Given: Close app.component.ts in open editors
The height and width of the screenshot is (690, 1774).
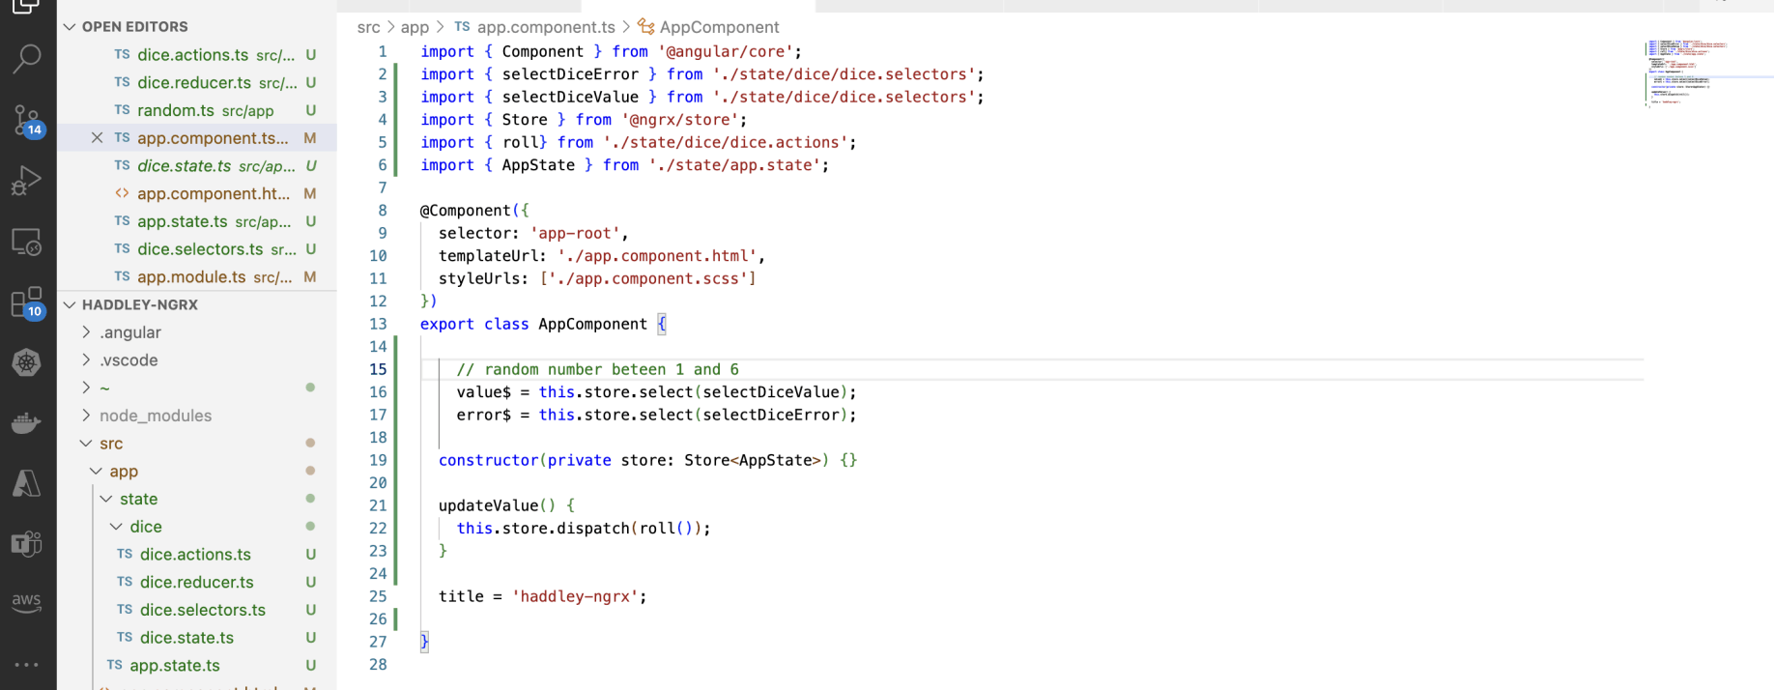Looking at the screenshot, I should tap(97, 138).
